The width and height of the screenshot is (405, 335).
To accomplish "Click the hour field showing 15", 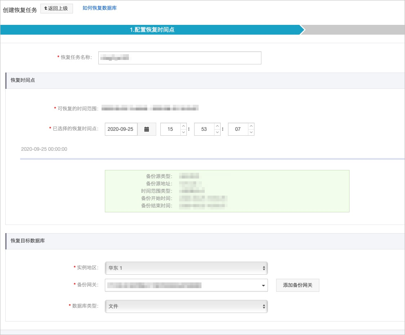I will (170, 129).
